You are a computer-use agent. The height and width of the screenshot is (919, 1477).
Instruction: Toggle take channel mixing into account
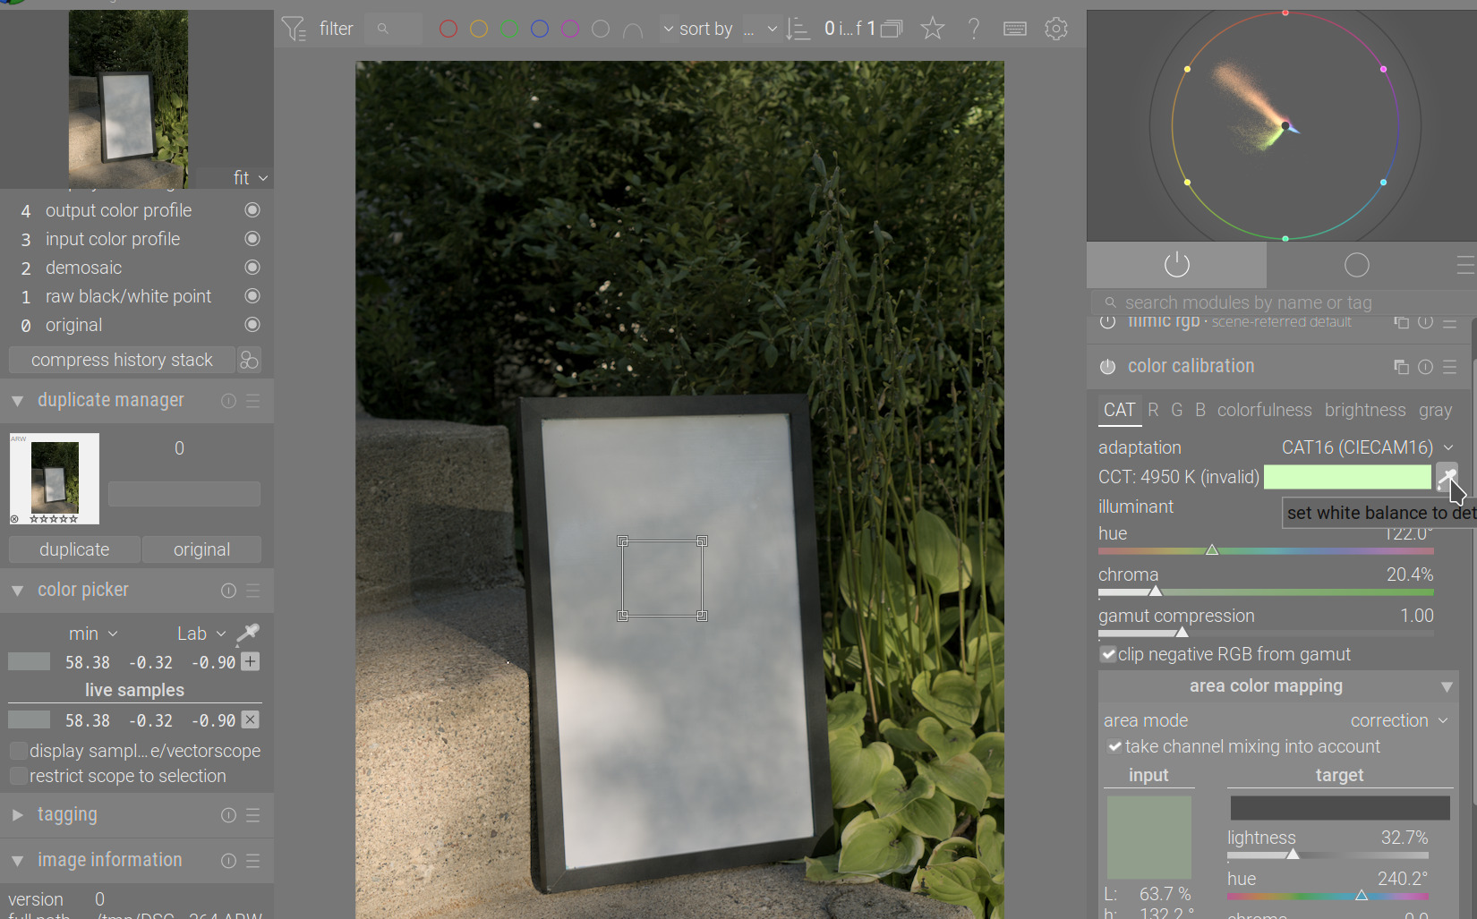point(1114,746)
